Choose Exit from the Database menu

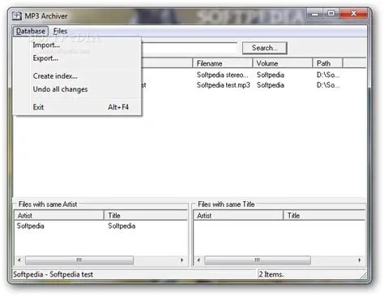click(x=78, y=107)
